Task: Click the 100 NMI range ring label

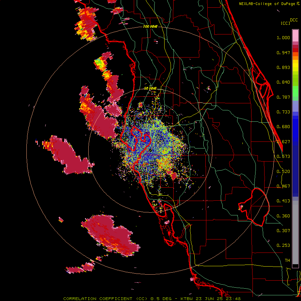Action: (150, 26)
